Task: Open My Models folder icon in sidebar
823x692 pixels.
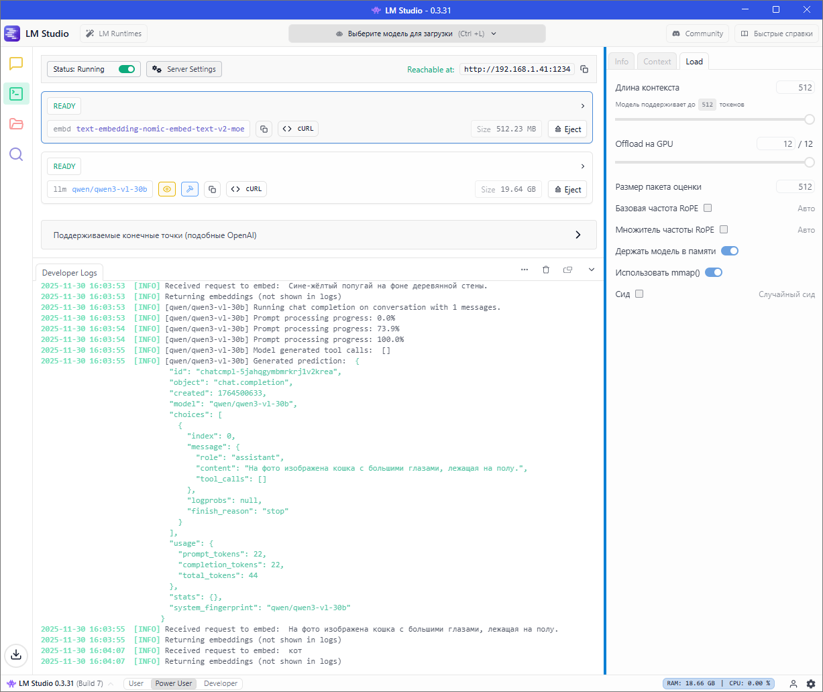Action: tap(16, 124)
